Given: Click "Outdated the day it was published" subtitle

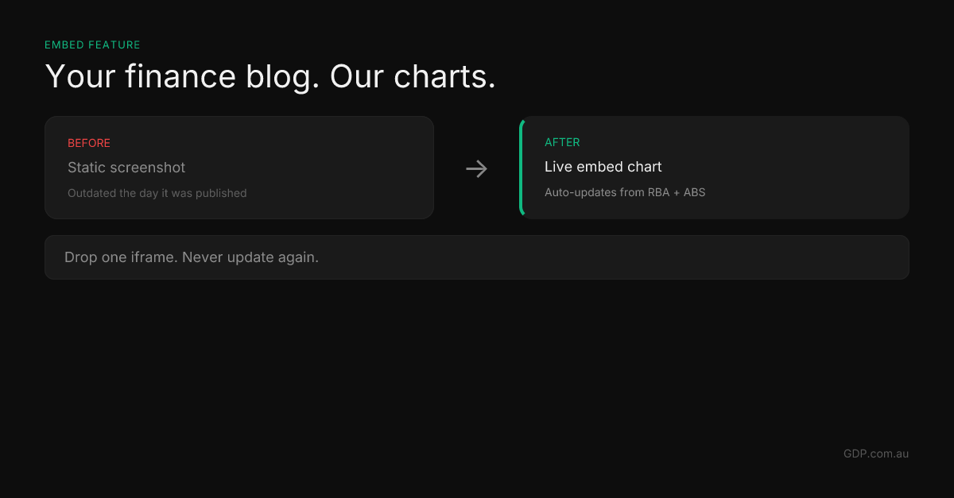Looking at the screenshot, I should pos(157,193).
